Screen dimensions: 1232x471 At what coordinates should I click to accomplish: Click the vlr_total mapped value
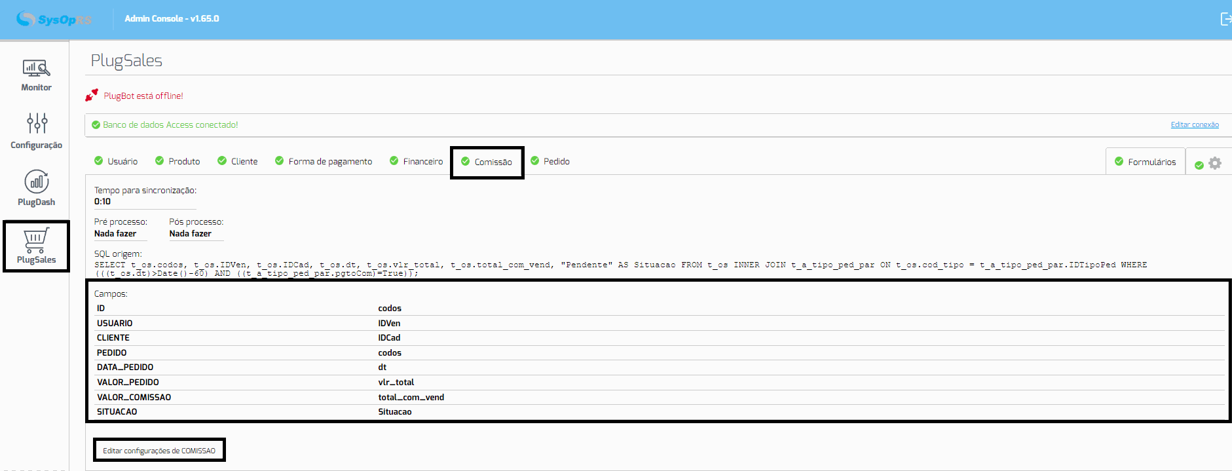(x=396, y=383)
